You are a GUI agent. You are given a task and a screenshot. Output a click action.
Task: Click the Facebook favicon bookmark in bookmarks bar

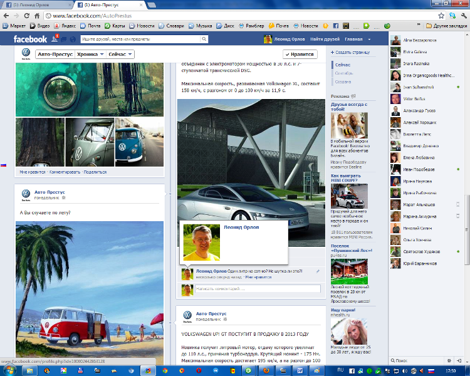coord(336,26)
